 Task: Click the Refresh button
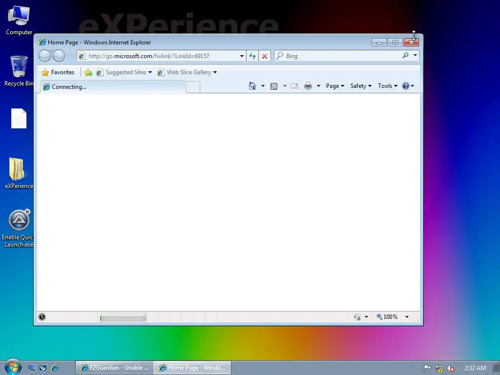coord(252,56)
